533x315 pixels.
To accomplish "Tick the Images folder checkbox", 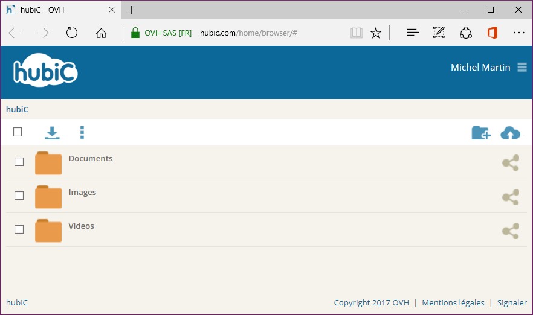I will pos(19,196).
